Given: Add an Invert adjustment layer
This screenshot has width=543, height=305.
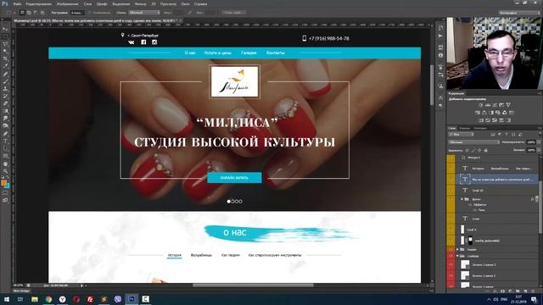Looking at the screenshot, I should [x=481, y=120].
